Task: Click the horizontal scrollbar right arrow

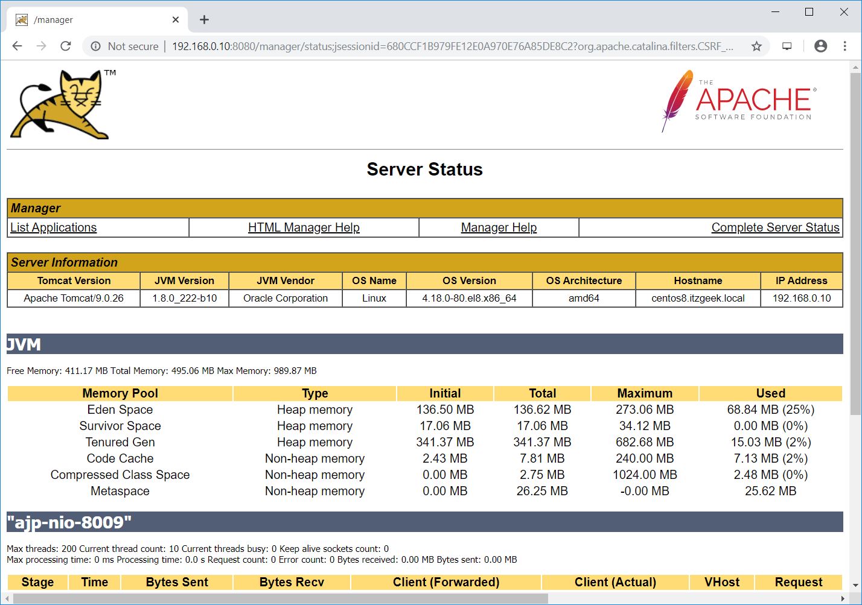Action: point(843,599)
